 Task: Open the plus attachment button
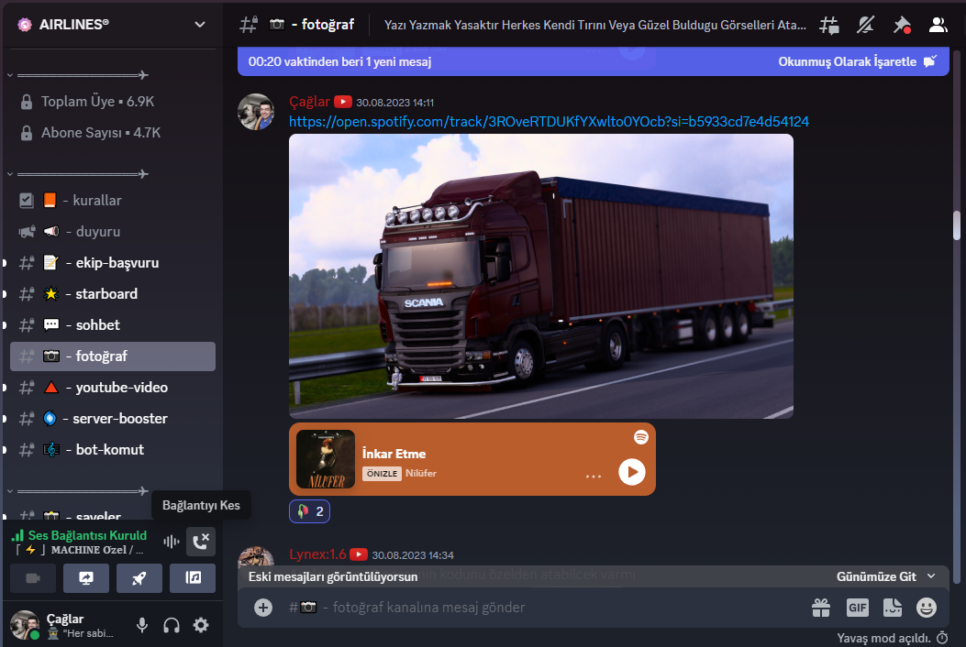(263, 608)
